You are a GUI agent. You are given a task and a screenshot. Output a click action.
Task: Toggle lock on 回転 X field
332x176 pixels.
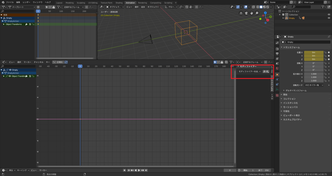[x=325, y=63]
